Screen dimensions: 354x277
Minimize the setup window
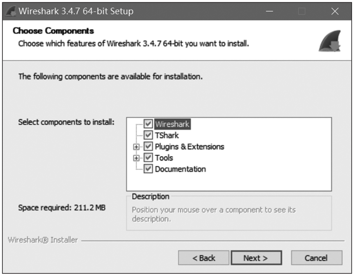[x=270, y=11]
